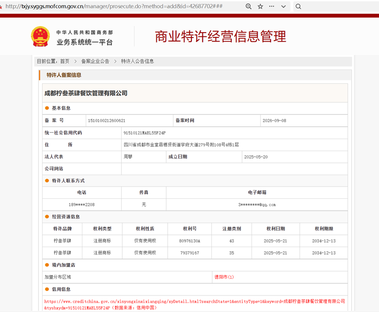The height and width of the screenshot is (312, 379).
Task: Click company name 成都柠叁茶肆餐饮管理有限公司 heading
Action: coord(86,93)
